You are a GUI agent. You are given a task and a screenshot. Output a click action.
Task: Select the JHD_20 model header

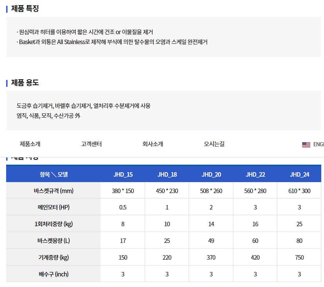(211, 175)
